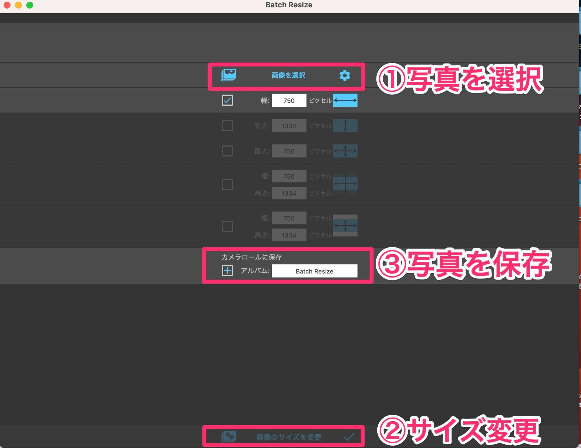Toggle the アルバム plus checkbox

pyautogui.click(x=228, y=271)
